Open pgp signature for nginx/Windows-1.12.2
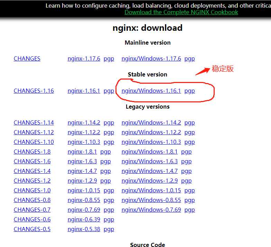The image size is (271, 247). coord(189,132)
